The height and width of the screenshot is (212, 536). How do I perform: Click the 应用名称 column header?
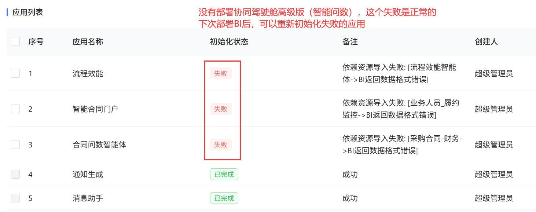pos(88,41)
